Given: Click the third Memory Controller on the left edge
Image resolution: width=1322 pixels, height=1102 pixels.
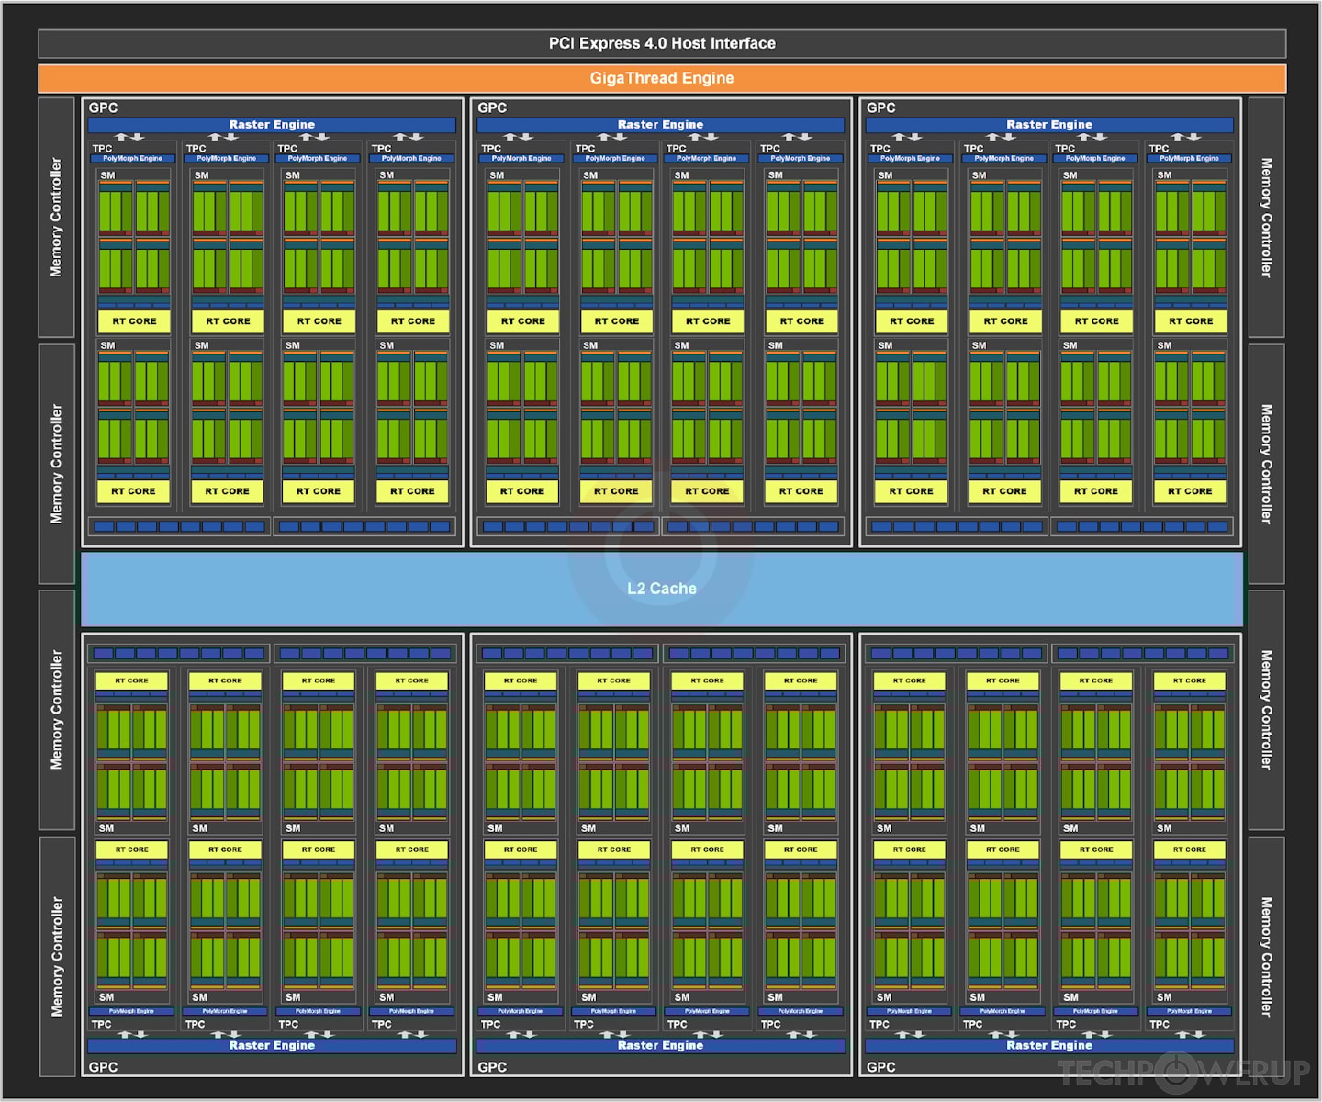Looking at the screenshot, I should [x=56, y=710].
